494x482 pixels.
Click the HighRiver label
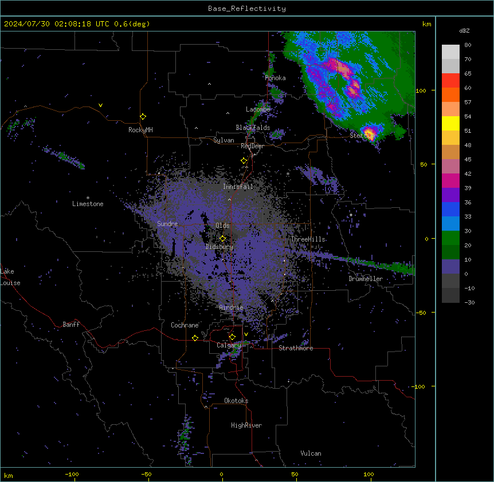pyautogui.click(x=246, y=425)
